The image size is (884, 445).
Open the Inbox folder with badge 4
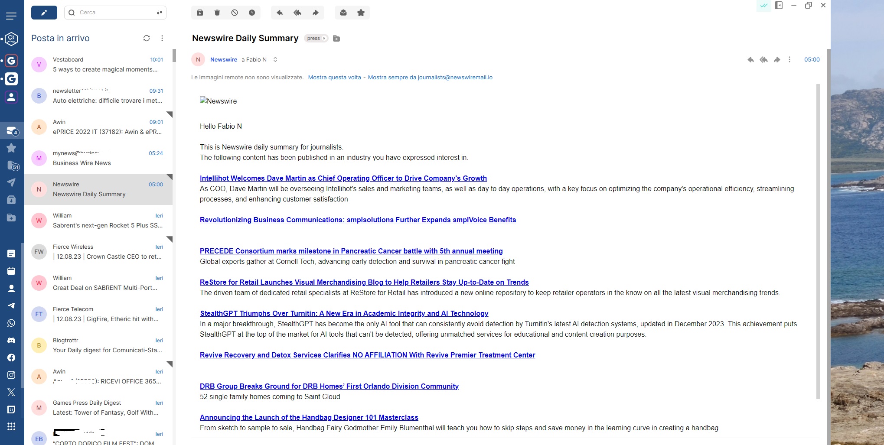(12, 131)
